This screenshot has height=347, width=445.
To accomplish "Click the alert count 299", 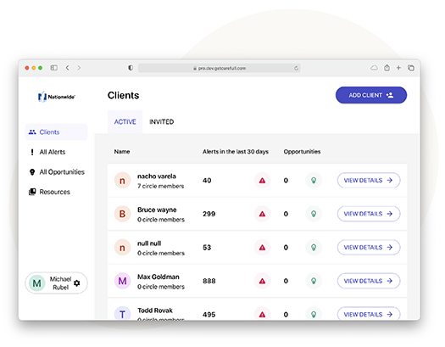I will pyautogui.click(x=209, y=214).
